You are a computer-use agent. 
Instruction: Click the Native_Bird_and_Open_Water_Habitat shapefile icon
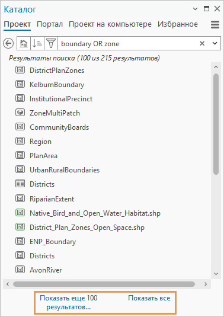click(20, 213)
